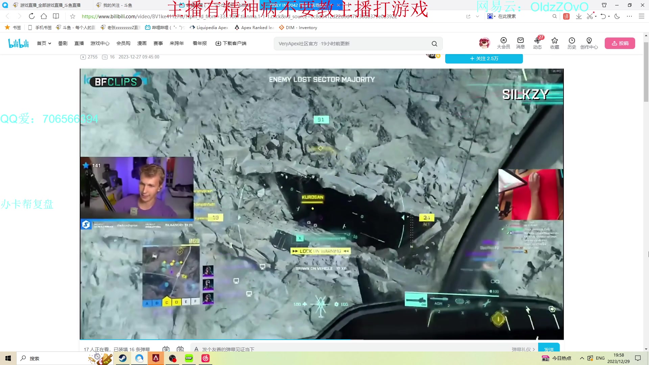
Task: Click the browser search magnifier icon
Action: pyautogui.click(x=554, y=16)
